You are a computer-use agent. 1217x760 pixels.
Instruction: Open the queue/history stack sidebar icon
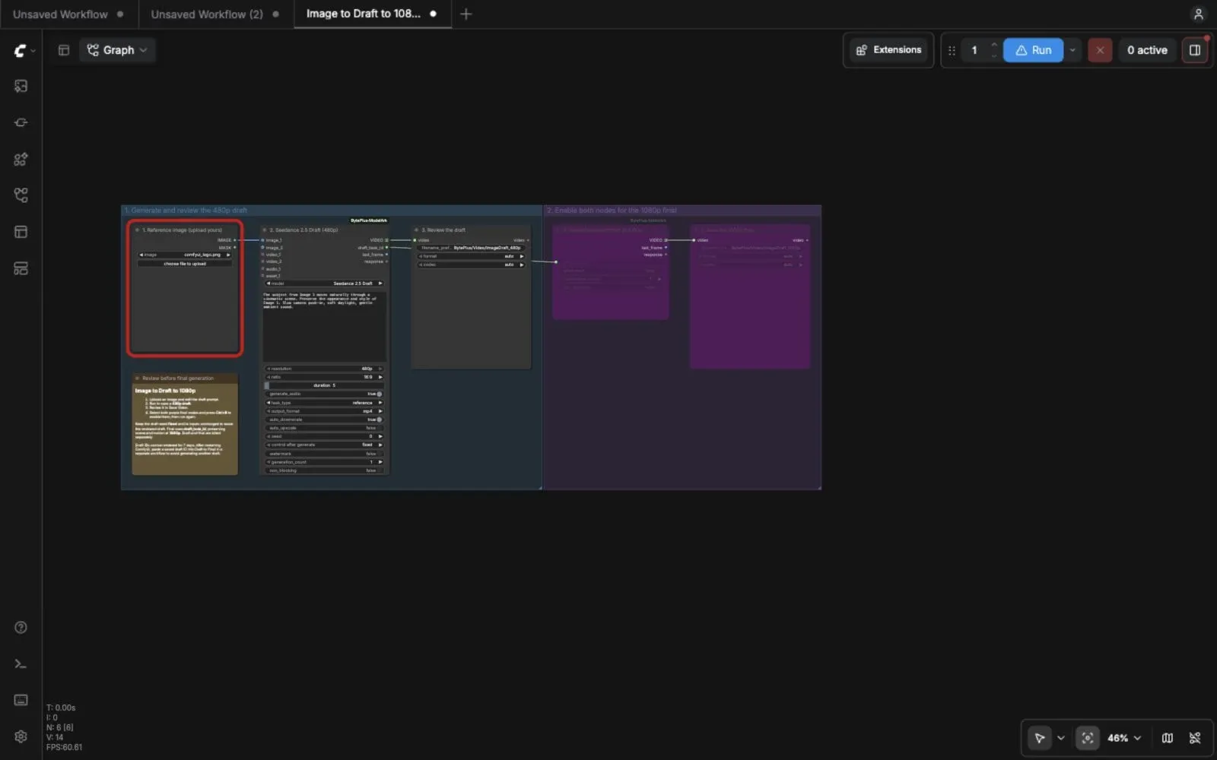tap(21, 268)
